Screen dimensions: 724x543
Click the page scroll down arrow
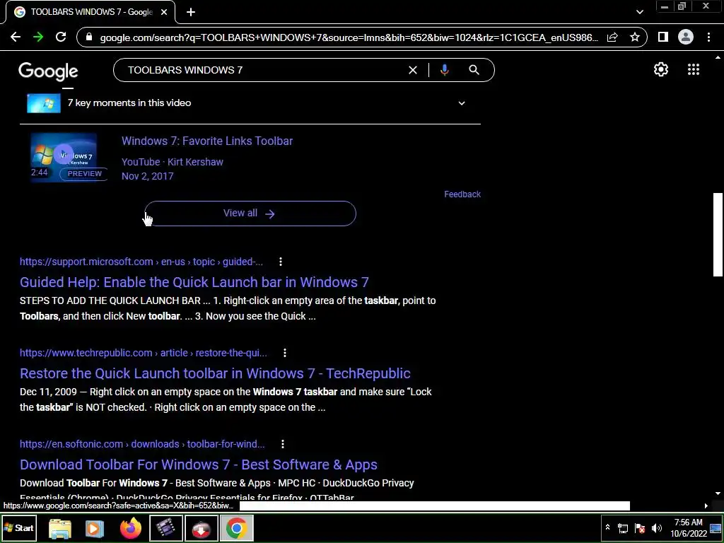pos(718,494)
